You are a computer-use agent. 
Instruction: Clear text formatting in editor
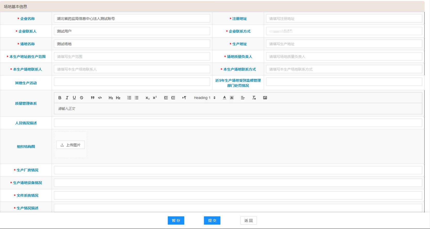pos(254,98)
